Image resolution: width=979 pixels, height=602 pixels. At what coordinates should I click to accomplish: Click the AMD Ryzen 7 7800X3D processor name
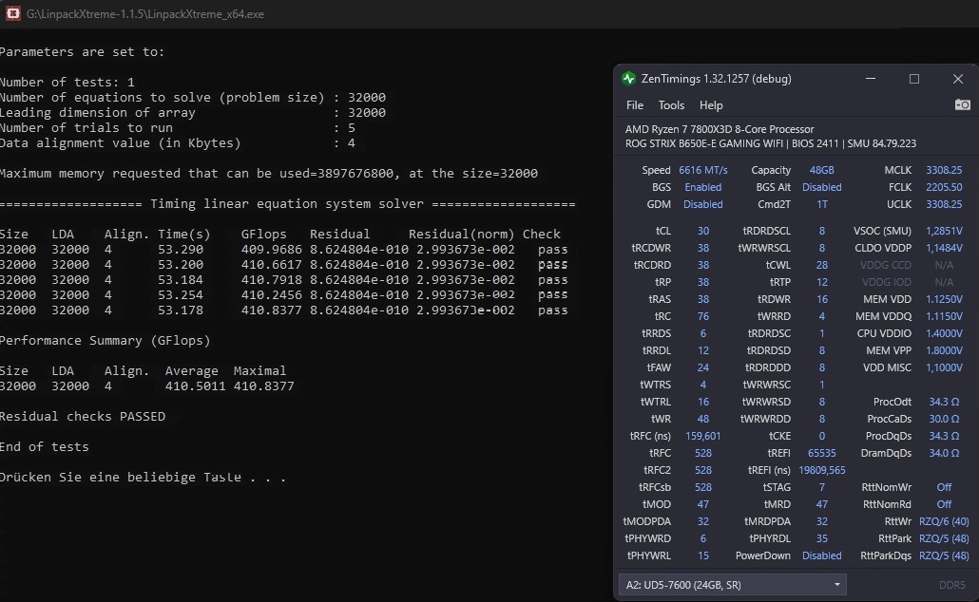point(720,129)
